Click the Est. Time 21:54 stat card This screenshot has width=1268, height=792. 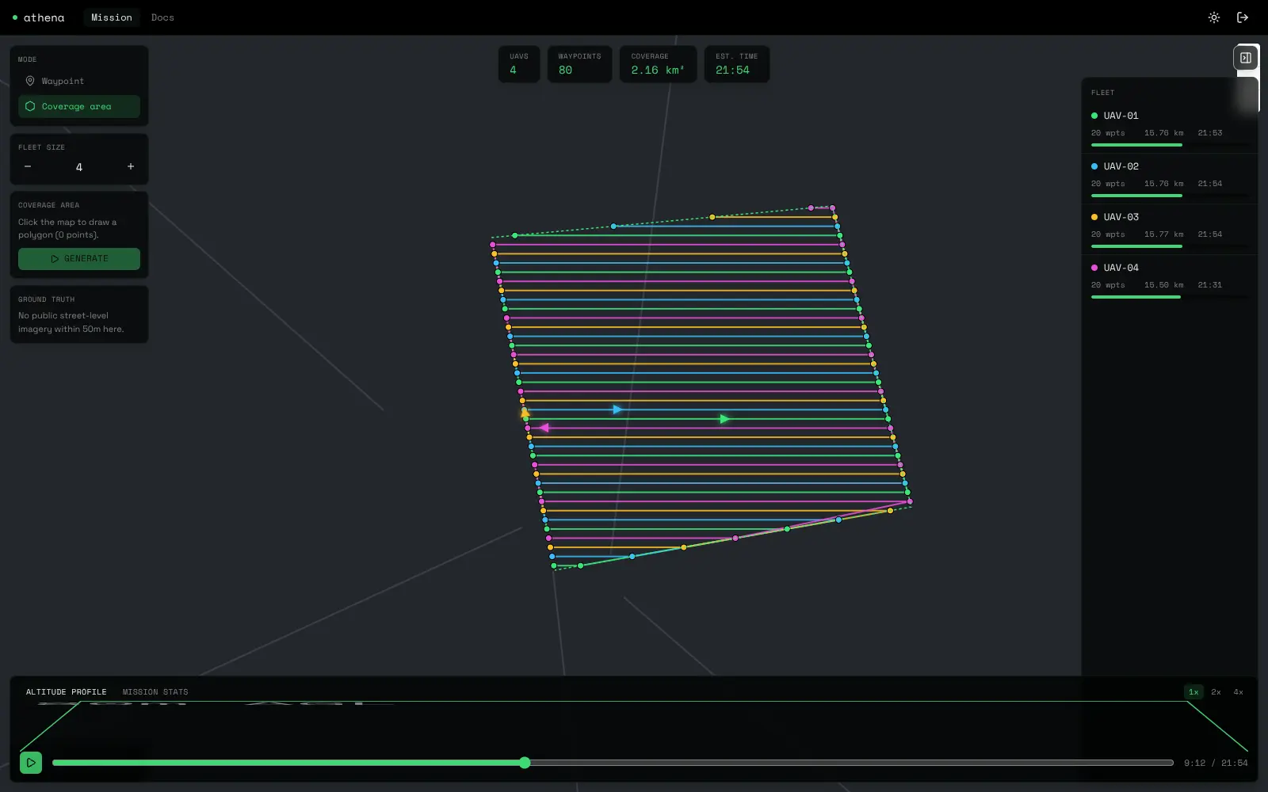tap(736, 64)
